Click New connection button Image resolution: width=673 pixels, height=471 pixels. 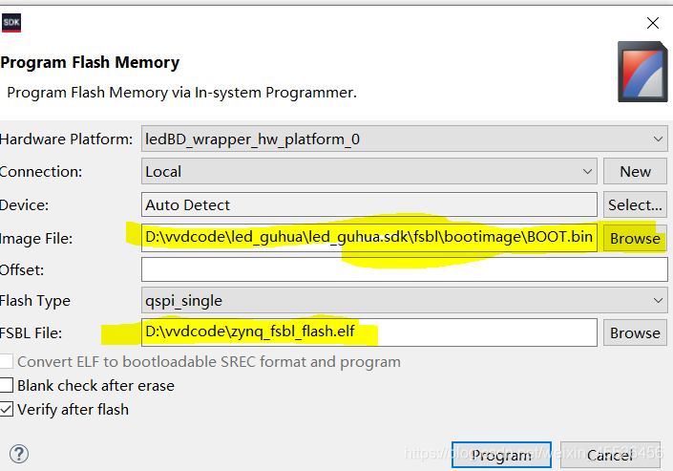click(x=635, y=171)
